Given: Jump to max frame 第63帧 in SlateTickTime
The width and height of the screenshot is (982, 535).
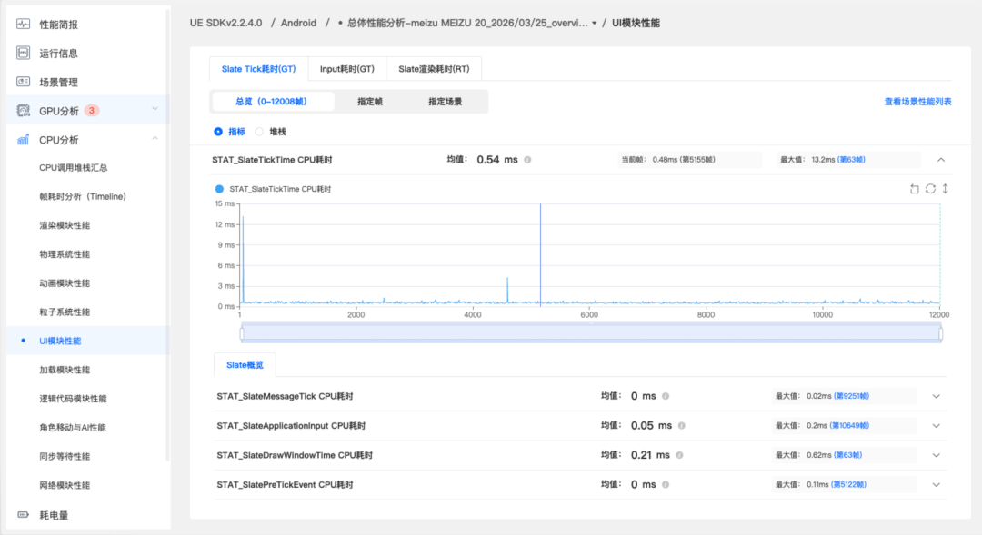Looking at the screenshot, I should pyautogui.click(x=851, y=160).
